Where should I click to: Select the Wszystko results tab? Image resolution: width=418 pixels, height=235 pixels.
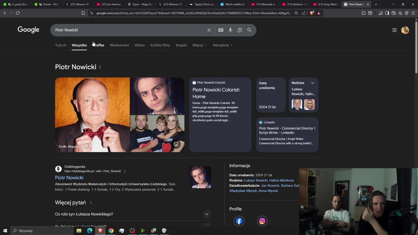tap(79, 45)
